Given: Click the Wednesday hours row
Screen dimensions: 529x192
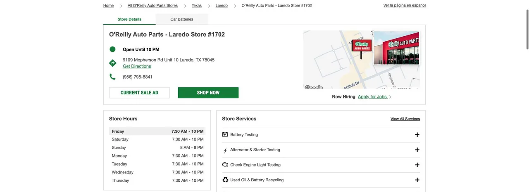Looking at the screenshot, I should coord(157,172).
